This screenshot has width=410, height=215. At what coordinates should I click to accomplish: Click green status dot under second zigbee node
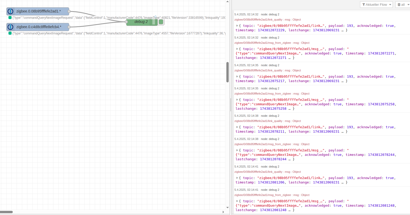[10, 33]
